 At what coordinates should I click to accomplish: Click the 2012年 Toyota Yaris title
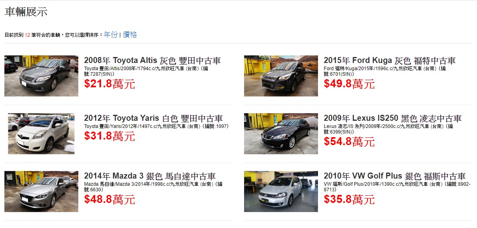153,118
